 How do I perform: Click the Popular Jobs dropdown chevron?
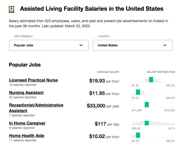coord(81,45)
